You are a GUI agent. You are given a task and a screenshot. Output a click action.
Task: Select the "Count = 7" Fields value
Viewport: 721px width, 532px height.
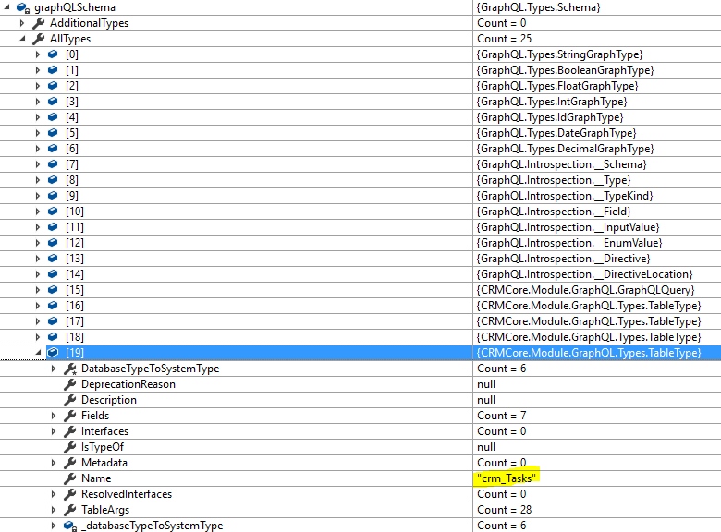(502, 416)
